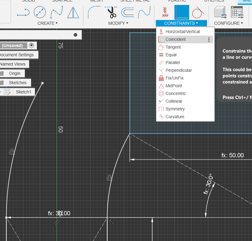Click the Slot tool icon
252x241 pixels.
[24, 12]
